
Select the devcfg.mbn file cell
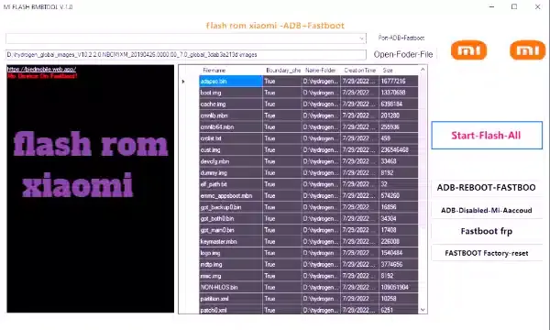click(231, 161)
